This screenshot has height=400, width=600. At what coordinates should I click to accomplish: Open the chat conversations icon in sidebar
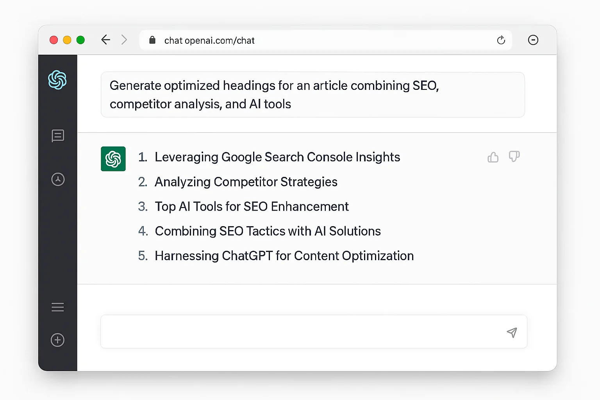57,136
